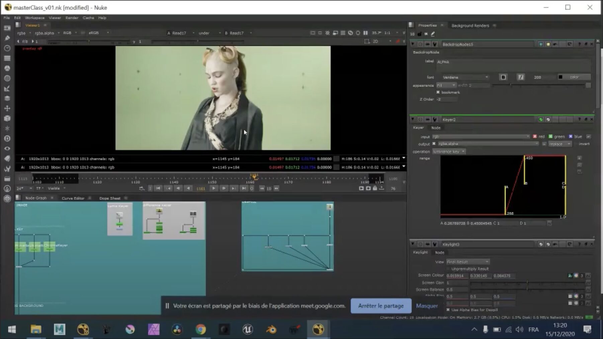Select the pause playback cache icon in viewer toolbar
Image resolution: width=603 pixels, height=339 pixels.
point(366,33)
